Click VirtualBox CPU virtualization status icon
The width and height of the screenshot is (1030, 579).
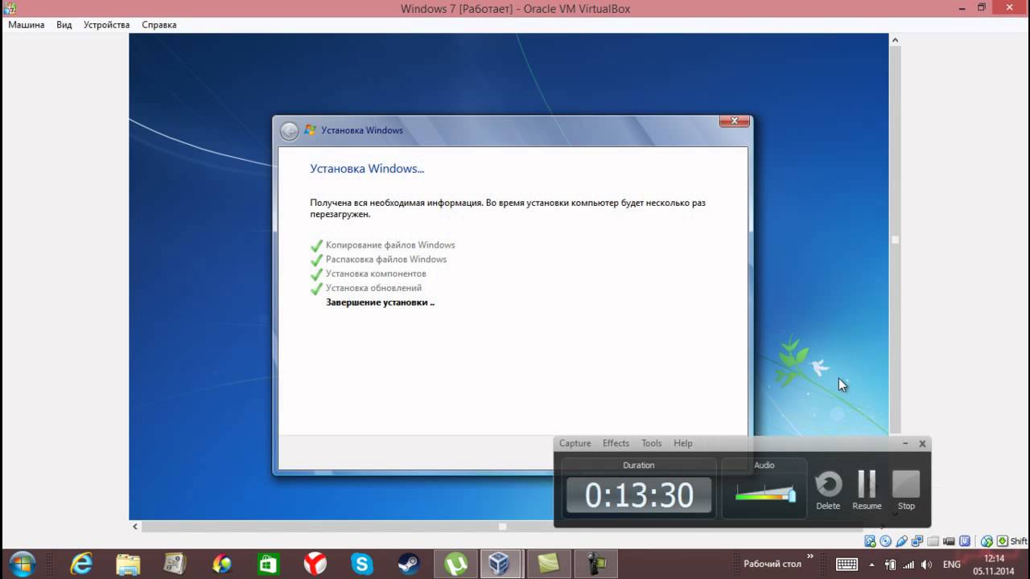click(x=965, y=541)
